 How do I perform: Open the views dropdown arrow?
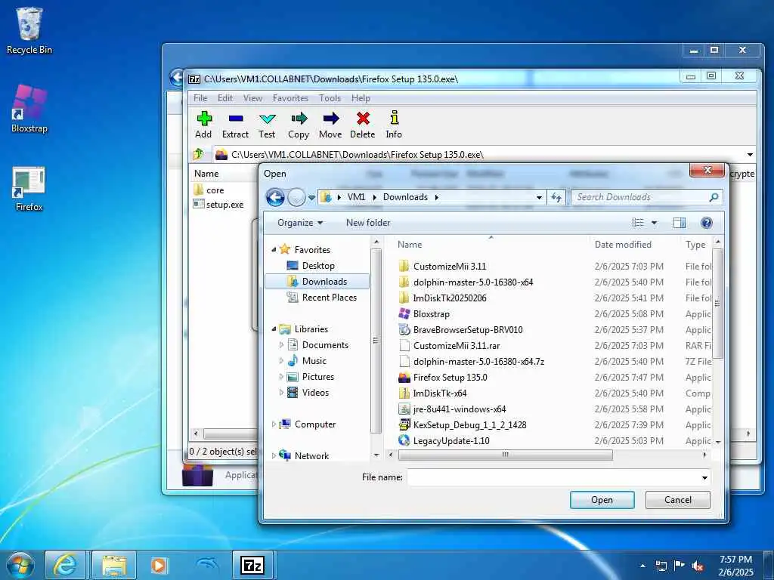pyautogui.click(x=654, y=223)
